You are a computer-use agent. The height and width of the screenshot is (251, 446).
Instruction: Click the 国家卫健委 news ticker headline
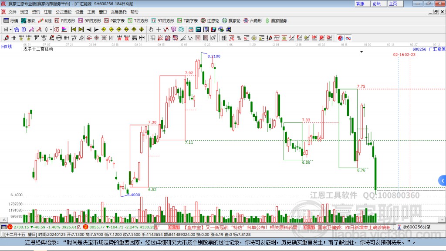354,227
